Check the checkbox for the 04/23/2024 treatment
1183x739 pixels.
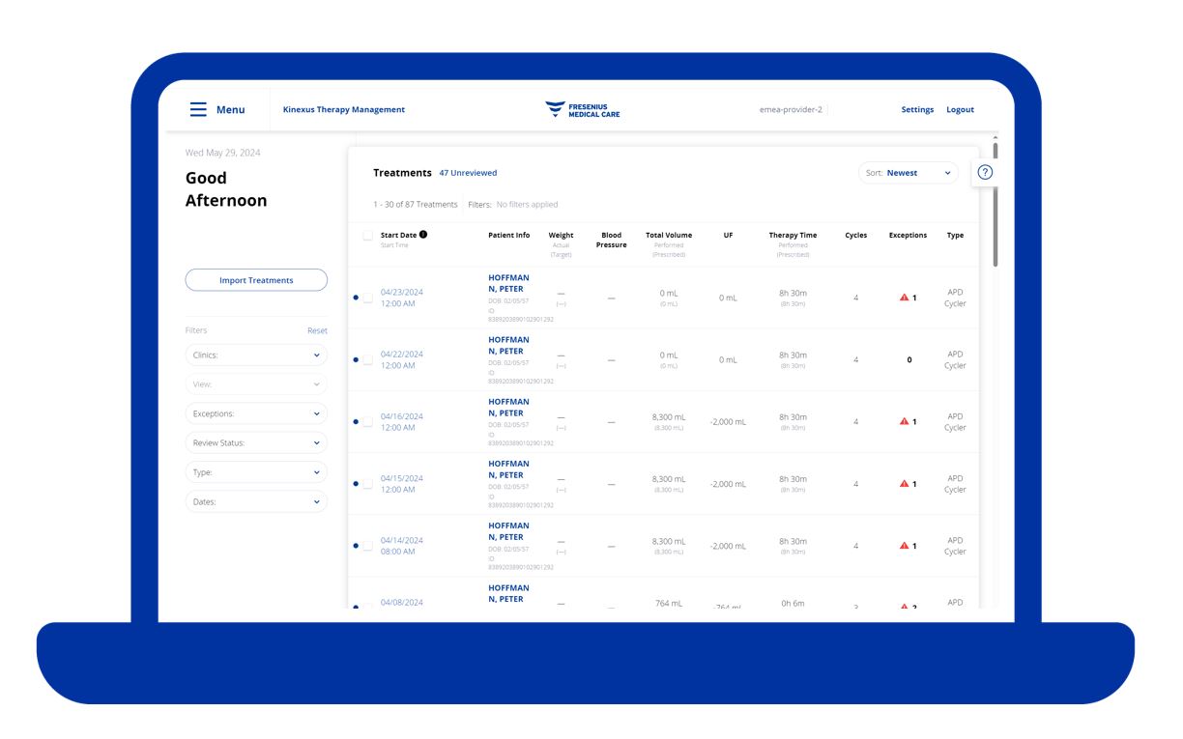[368, 297]
